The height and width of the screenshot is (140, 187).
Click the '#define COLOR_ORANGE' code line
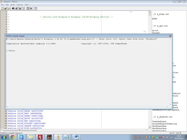click(x=26, y=126)
